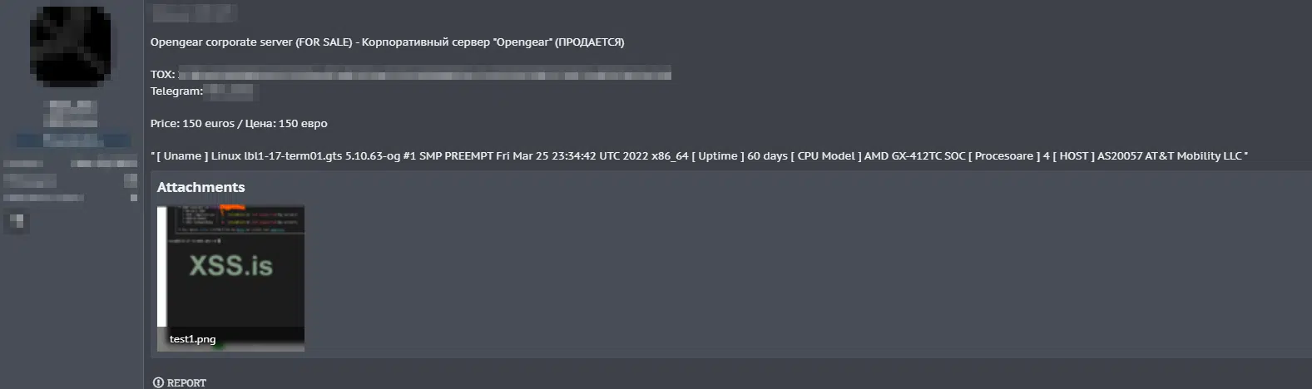Screen dimensions: 1312x389
Task: Select the blurred TOX ID string
Action: tap(424, 74)
